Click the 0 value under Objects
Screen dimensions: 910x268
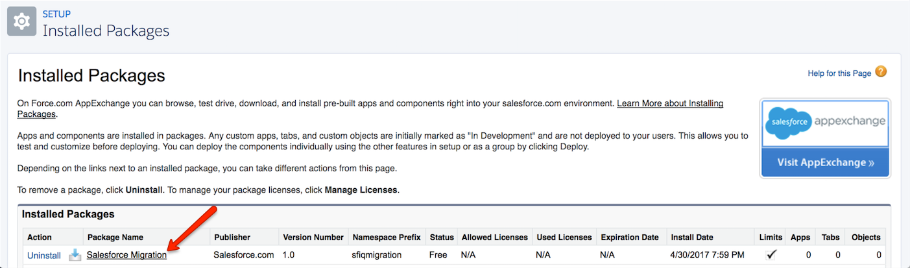pyautogui.click(x=878, y=255)
